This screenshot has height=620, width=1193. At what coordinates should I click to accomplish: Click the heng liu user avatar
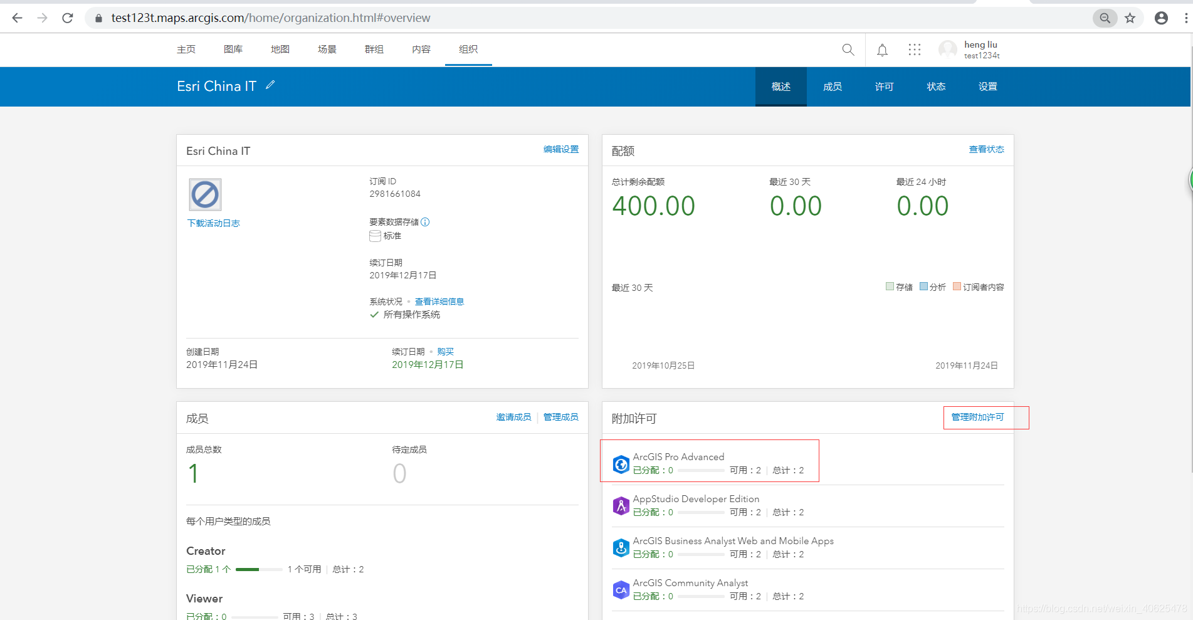947,50
